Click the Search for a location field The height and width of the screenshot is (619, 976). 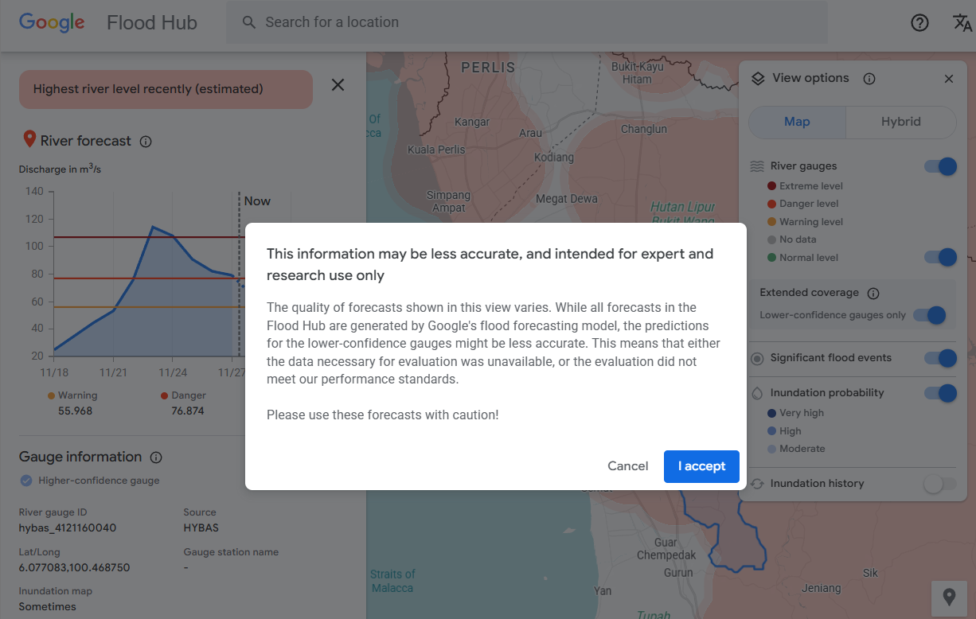pyautogui.click(x=525, y=22)
